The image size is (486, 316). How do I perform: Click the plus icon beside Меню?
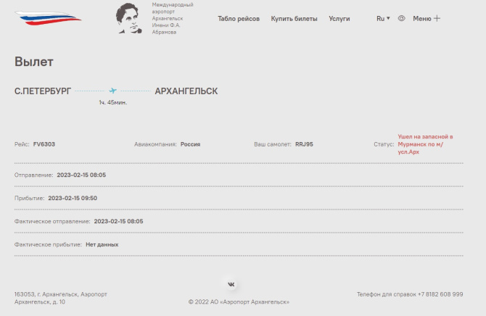click(x=437, y=18)
